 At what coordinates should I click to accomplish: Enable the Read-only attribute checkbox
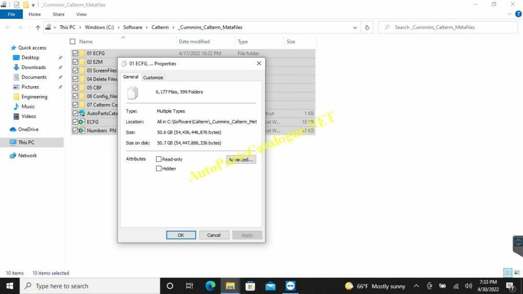click(159, 159)
